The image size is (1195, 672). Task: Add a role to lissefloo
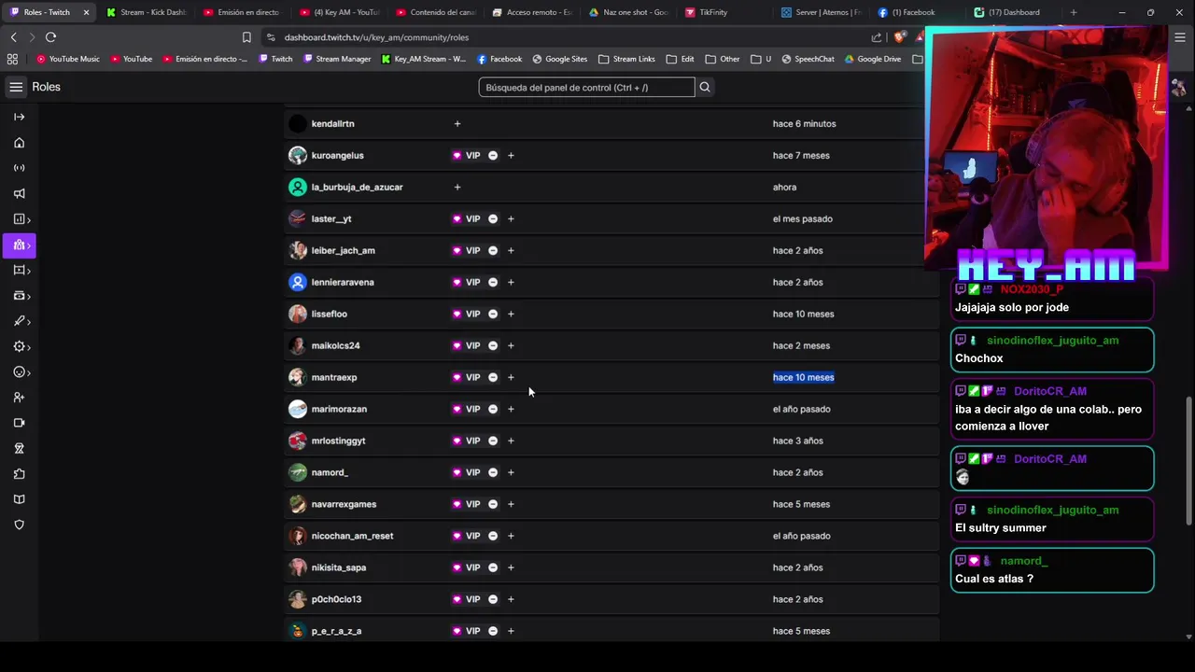[511, 314]
